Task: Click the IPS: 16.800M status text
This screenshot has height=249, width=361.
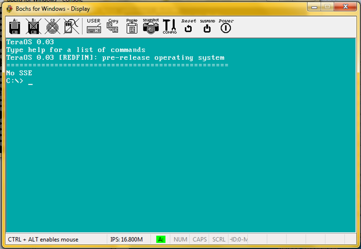Action: tap(127, 239)
